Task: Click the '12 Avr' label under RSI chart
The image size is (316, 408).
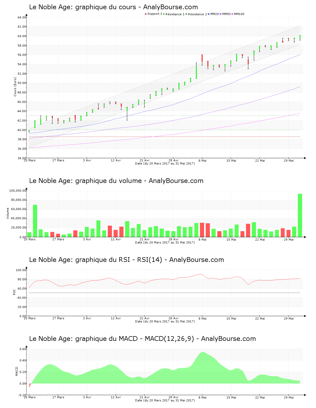Action: coord(116,318)
